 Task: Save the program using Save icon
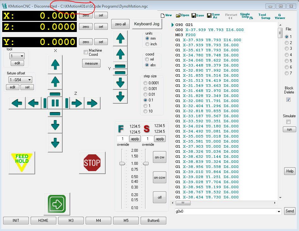(x=198, y=15)
